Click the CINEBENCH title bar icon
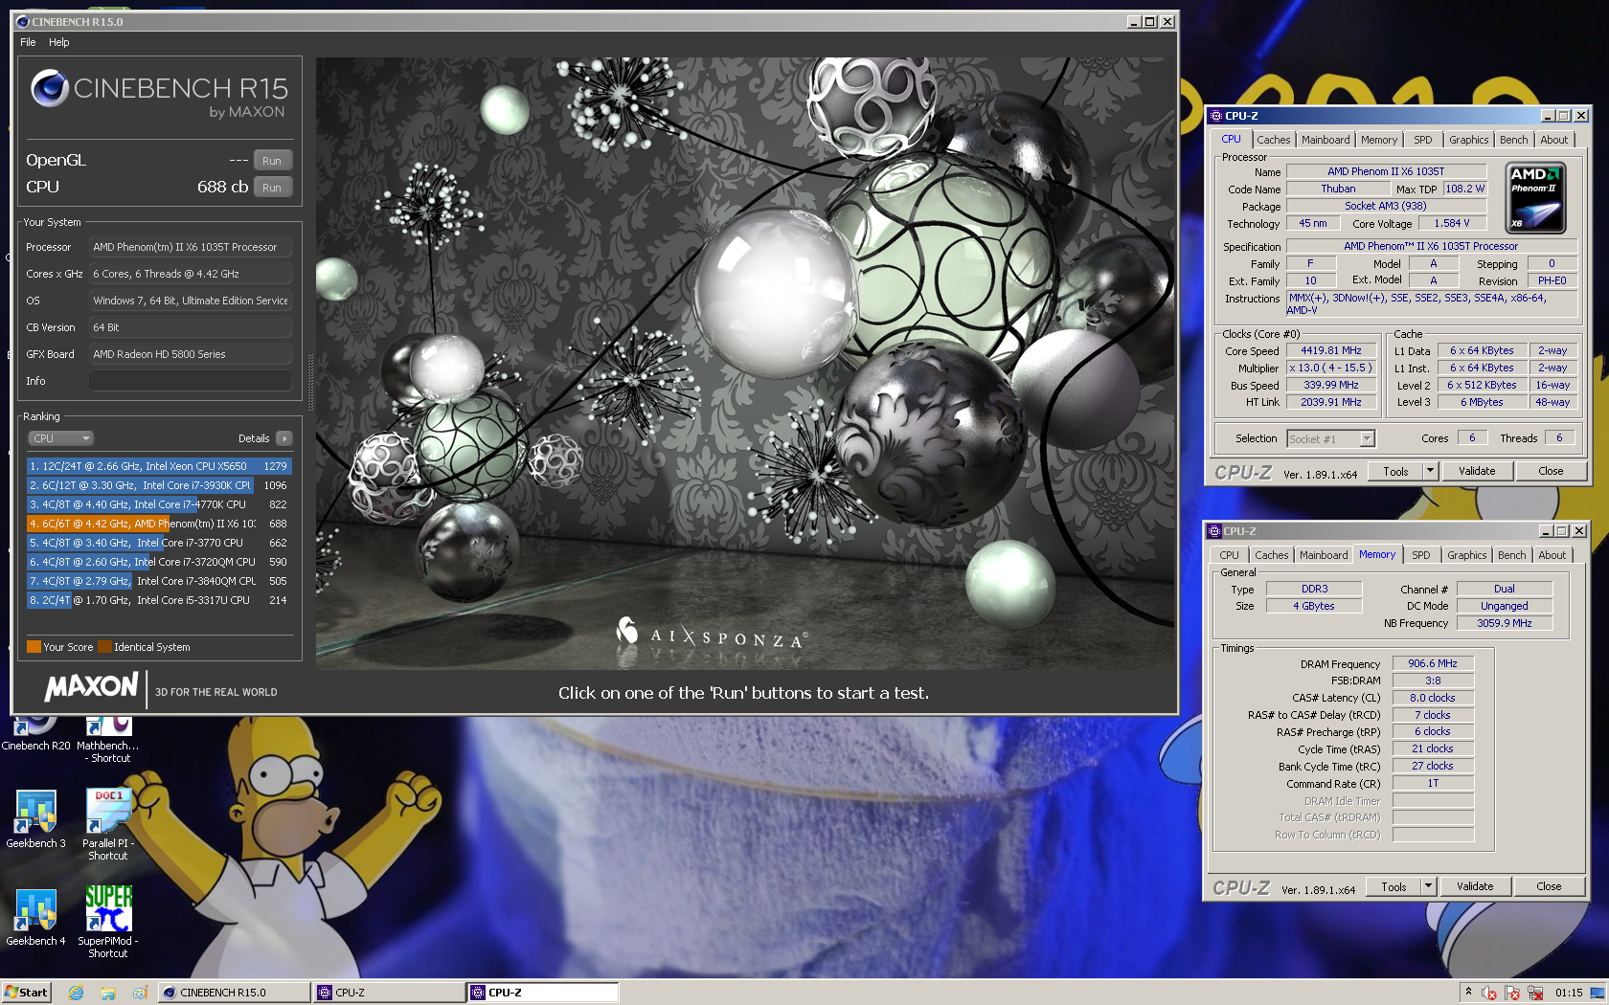The width and height of the screenshot is (1609, 1005). (22, 21)
